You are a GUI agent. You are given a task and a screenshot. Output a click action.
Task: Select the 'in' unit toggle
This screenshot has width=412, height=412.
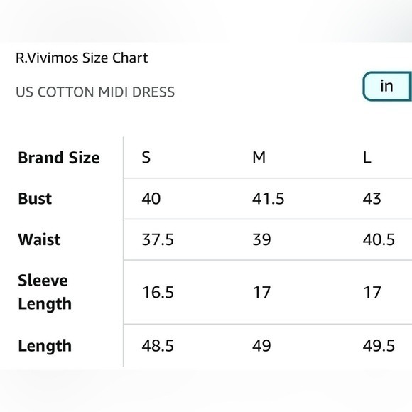pos(387,86)
